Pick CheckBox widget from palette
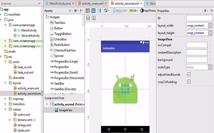This screenshot has height=133, width=214. point(61,39)
